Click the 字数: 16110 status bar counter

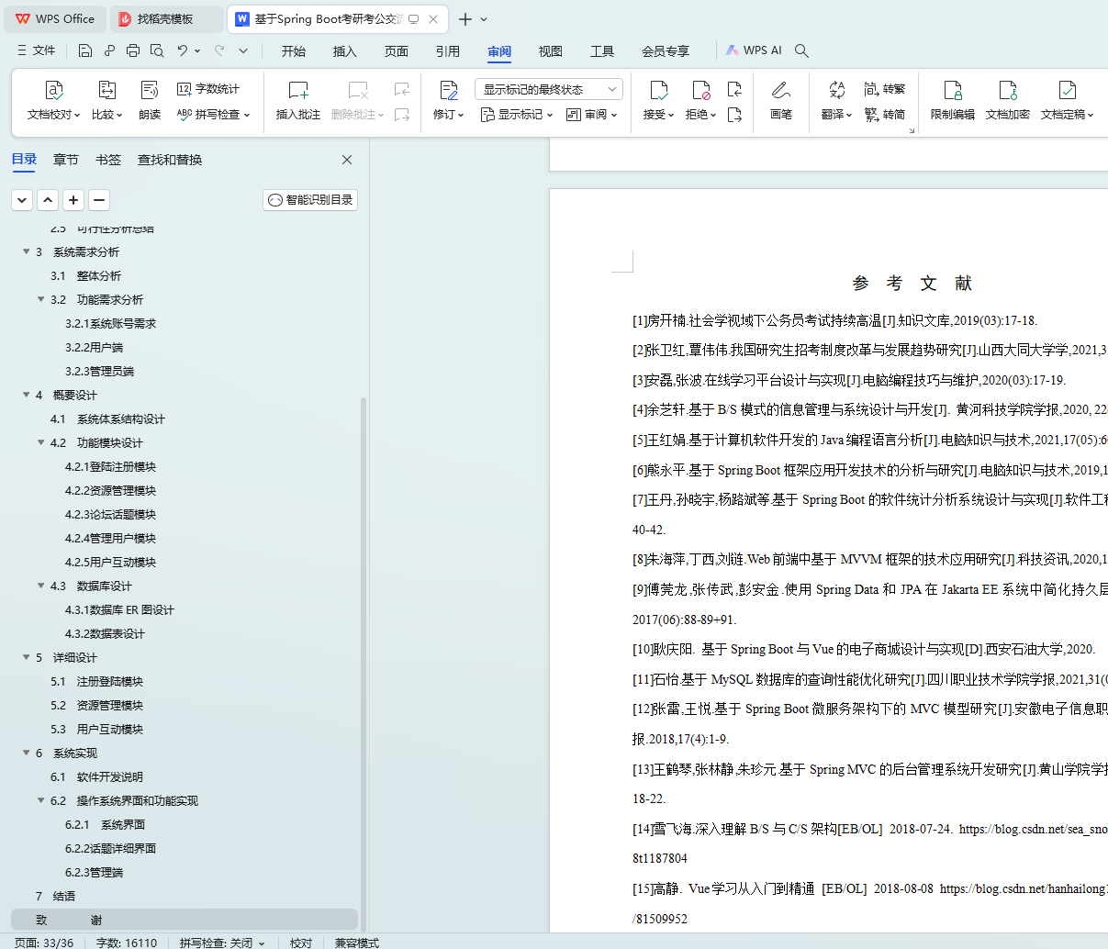tap(127, 943)
